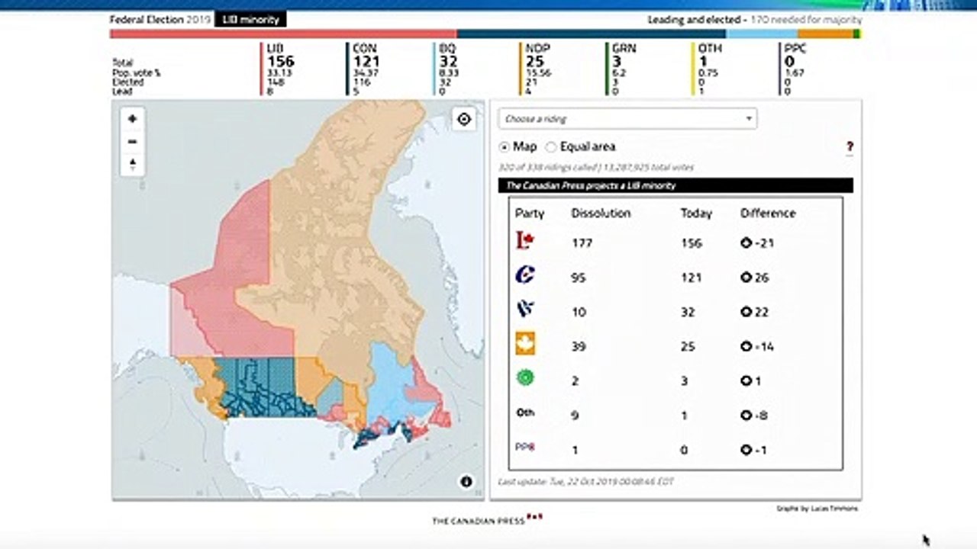Click the Bloc 22 difference arrow icon

point(746,312)
